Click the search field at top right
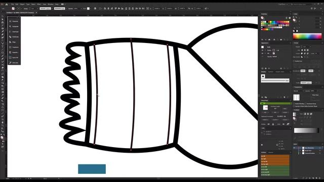 click(302, 4)
